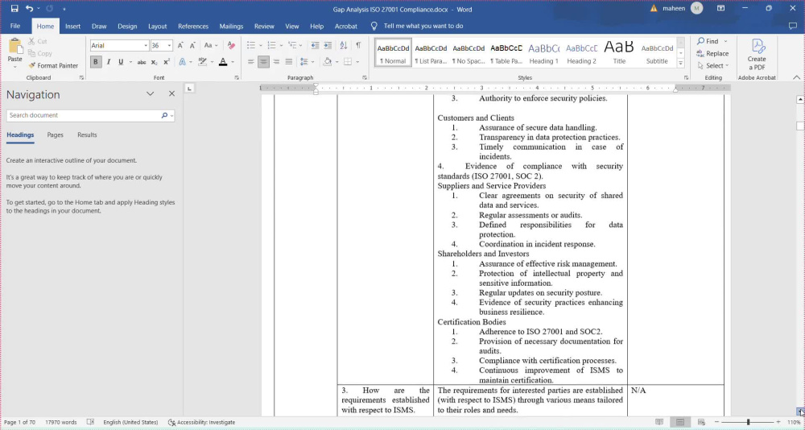Choose the font color swatch
Image resolution: width=805 pixels, height=430 pixels.
[x=223, y=62]
